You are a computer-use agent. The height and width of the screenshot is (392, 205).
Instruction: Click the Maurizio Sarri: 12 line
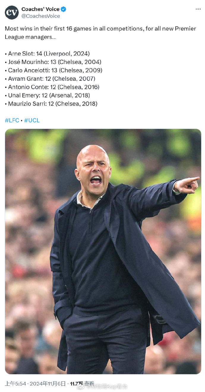(x=51, y=104)
